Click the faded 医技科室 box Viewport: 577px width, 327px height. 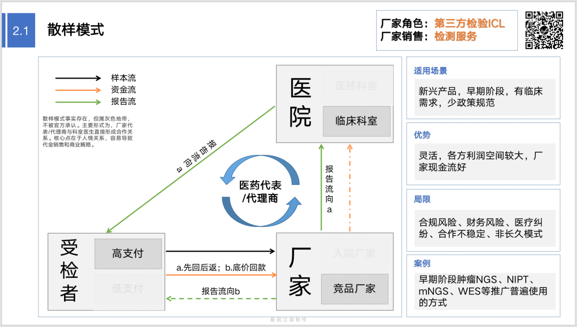click(x=356, y=85)
